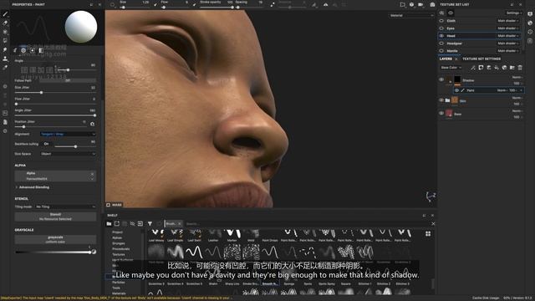This screenshot has height=301, width=535.
Task: Add a new folder in Layers
Action: point(512,68)
